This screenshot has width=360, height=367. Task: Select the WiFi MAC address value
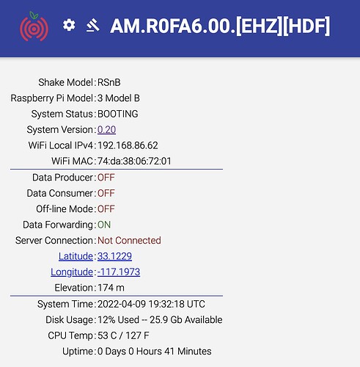(x=134, y=161)
